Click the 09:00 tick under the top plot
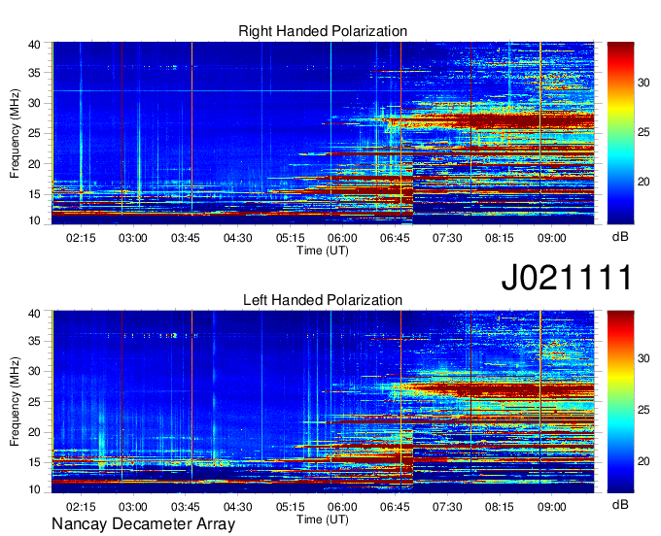Viewport: 661px width, 536px height. click(x=552, y=238)
